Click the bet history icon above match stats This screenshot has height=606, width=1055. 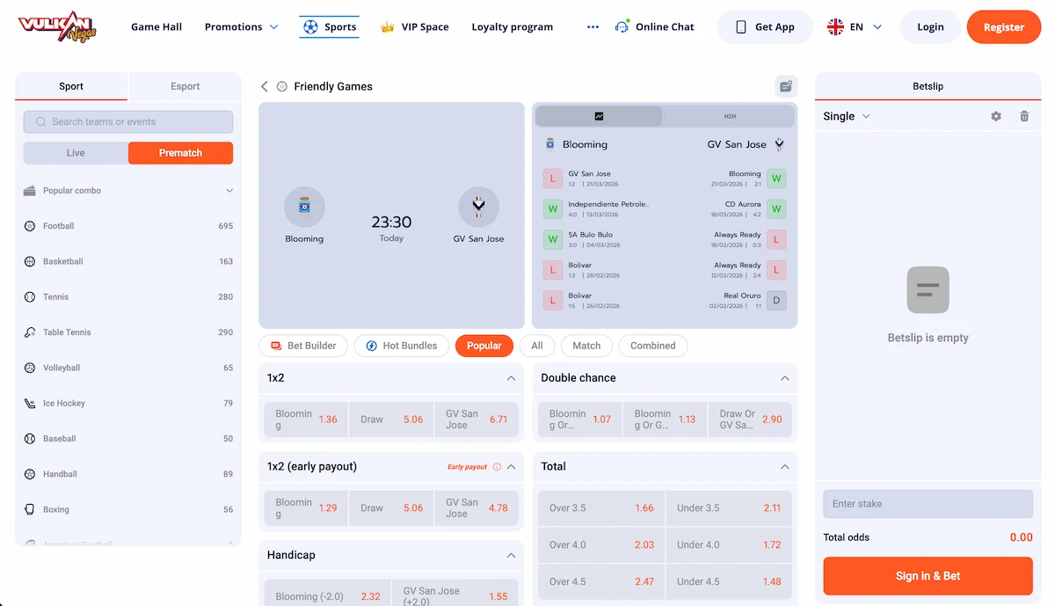click(786, 86)
